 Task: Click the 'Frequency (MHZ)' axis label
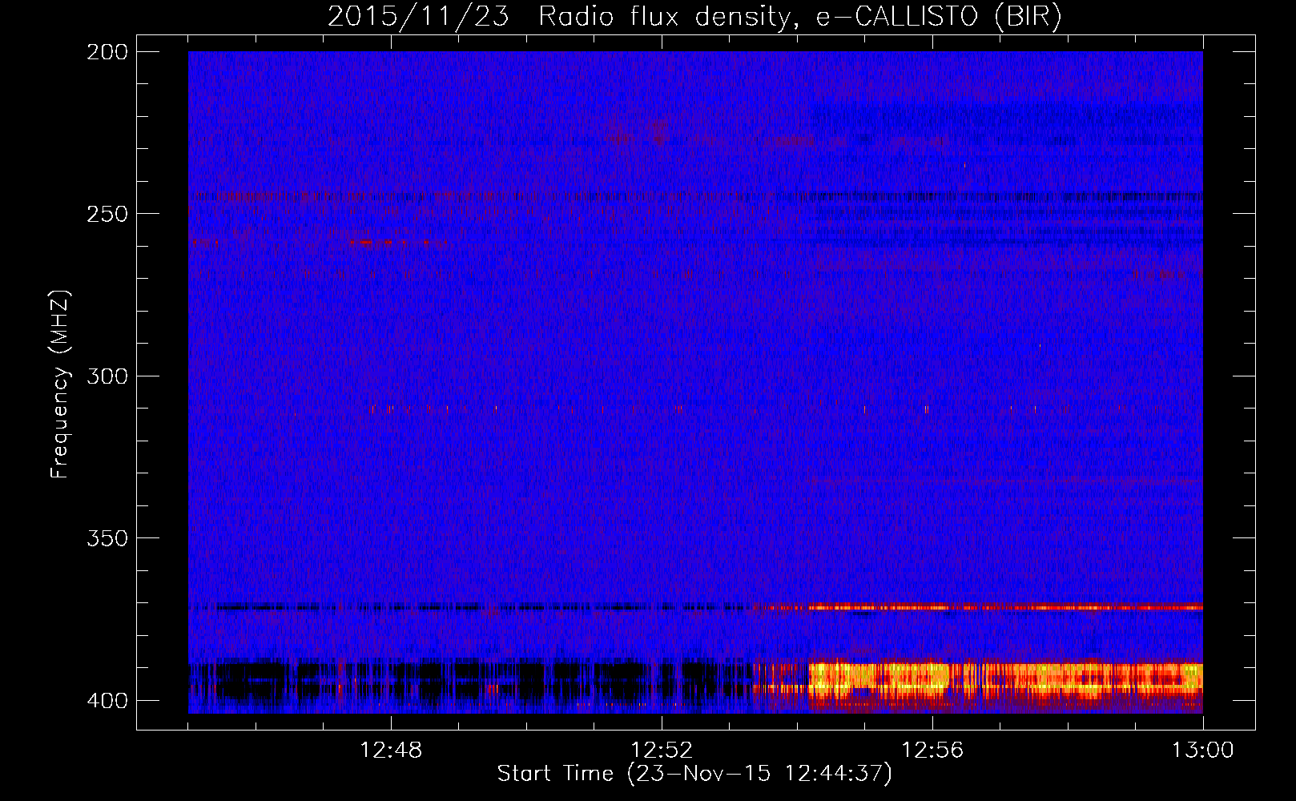point(60,384)
